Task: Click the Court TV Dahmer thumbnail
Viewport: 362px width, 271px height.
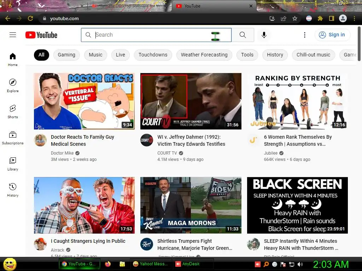Action: click(191, 101)
